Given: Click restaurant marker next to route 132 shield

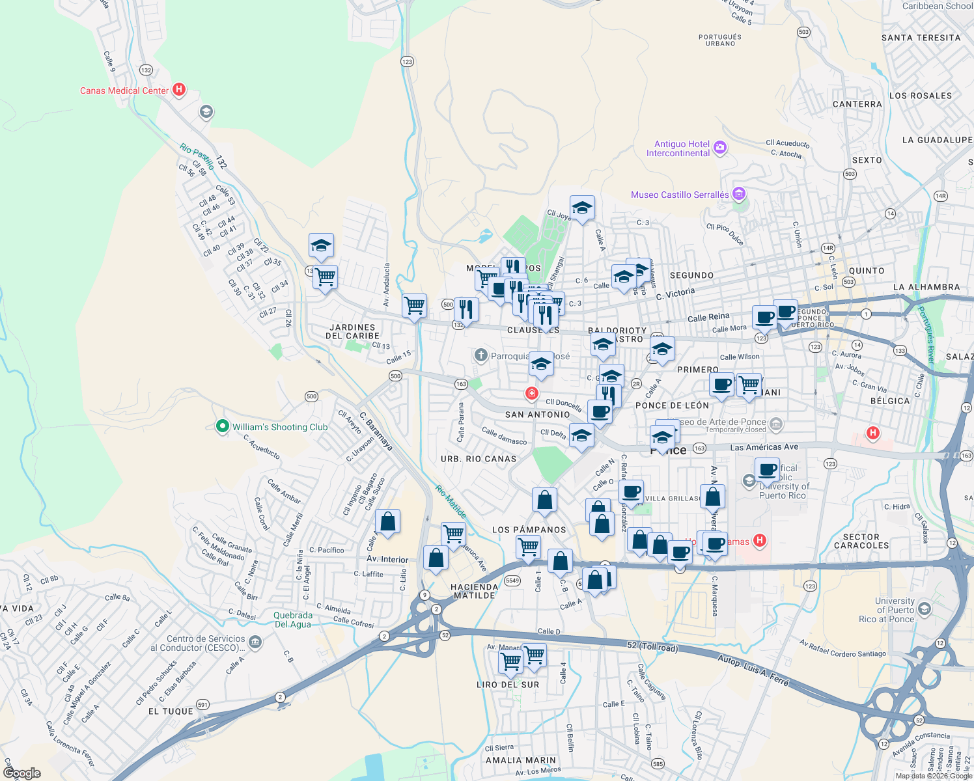Looking at the screenshot, I should click(466, 310).
